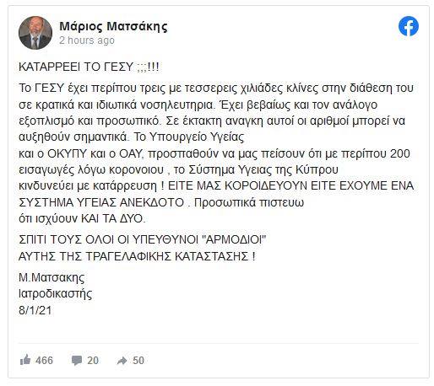
Task: Click the phrase 'ΕΙΤΕ ΜΑΣ ΚΟΡΟΙΔΕΥΟΥΝ'
Action: [238, 186]
